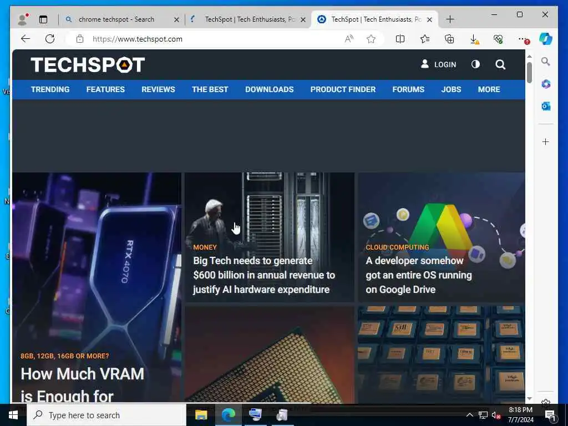Open Collections icon in toolbar

449,39
